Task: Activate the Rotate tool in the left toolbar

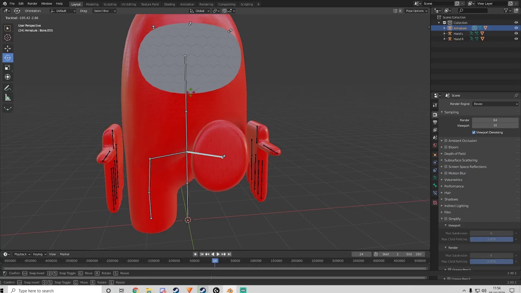Action: coord(7,58)
